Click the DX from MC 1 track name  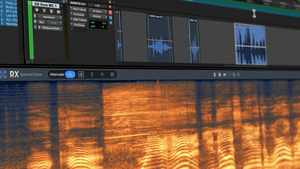coord(45,5)
